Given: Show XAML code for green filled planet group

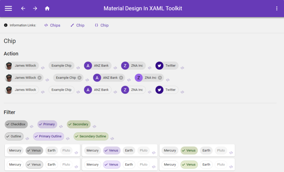Looking at the screenshot, I should tap(231, 153).
